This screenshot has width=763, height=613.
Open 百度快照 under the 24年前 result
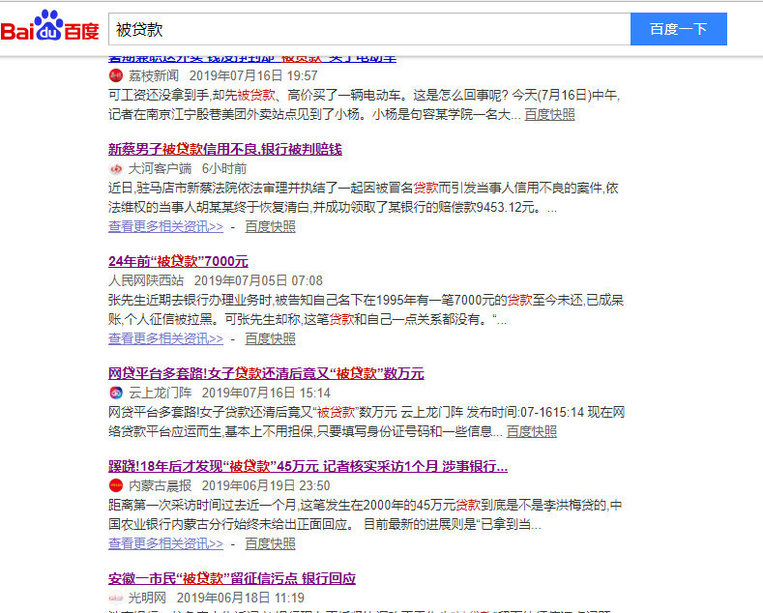270,338
